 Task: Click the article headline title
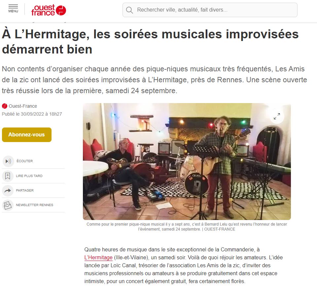coord(150,42)
